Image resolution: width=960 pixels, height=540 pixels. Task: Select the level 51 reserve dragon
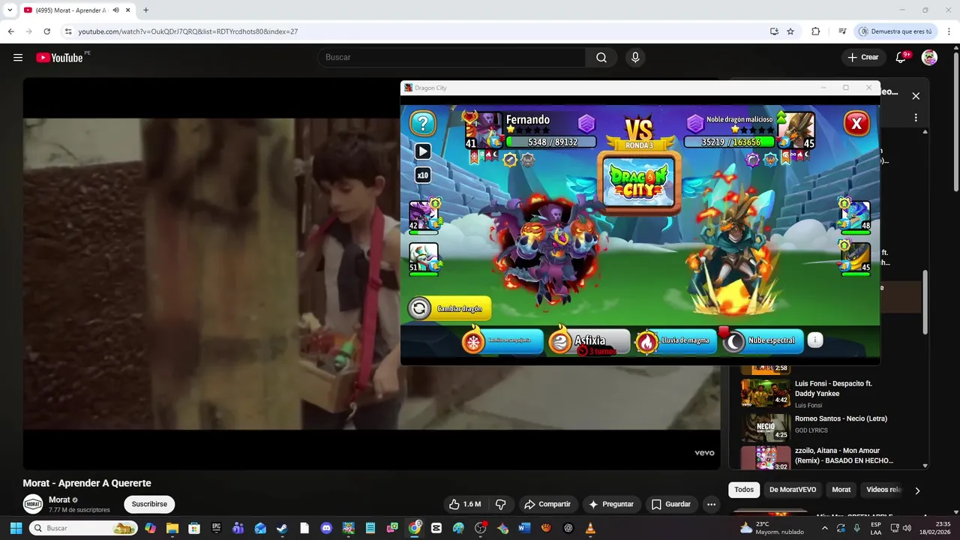pyautogui.click(x=424, y=257)
